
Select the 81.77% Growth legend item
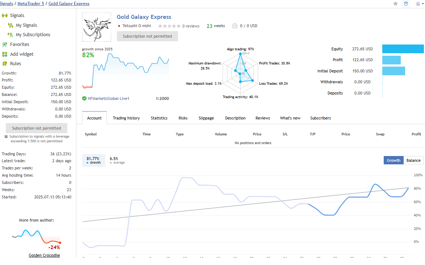[94, 160]
